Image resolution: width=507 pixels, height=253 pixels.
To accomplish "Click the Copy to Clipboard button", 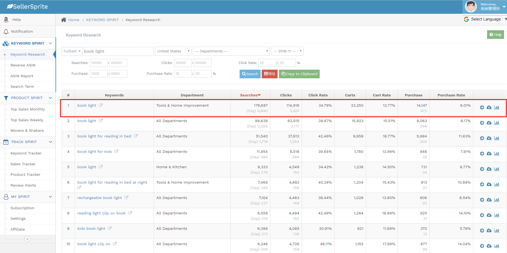I will click(x=299, y=74).
